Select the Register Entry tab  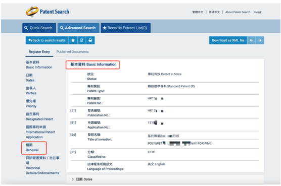coord(39,52)
